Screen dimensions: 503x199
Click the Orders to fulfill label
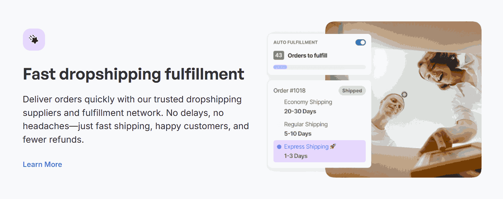(x=307, y=56)
